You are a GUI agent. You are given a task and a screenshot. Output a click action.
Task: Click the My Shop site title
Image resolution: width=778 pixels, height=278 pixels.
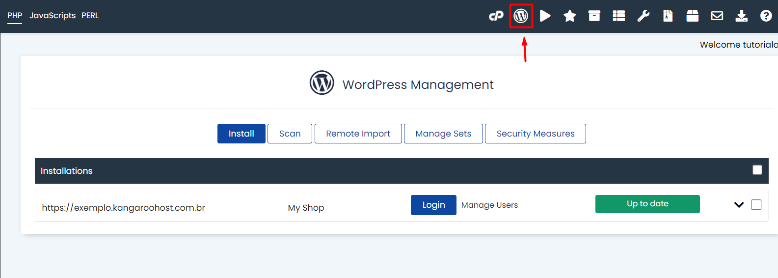click(306, 208)
